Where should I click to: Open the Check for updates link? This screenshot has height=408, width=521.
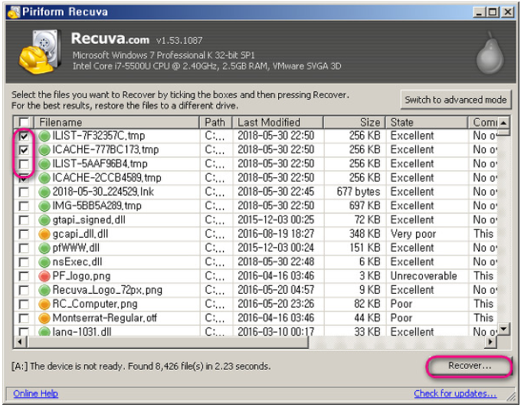point(455,393)
